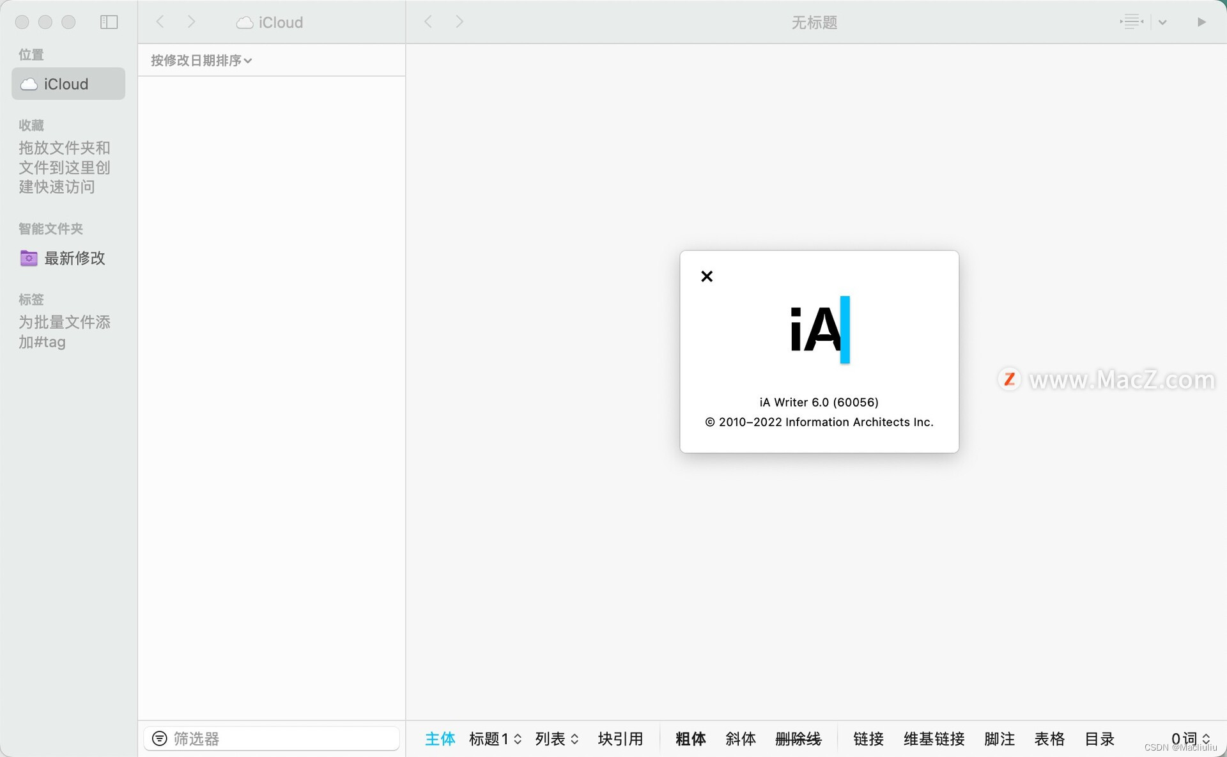Click the 筛选器 filter field

[272, 739]
